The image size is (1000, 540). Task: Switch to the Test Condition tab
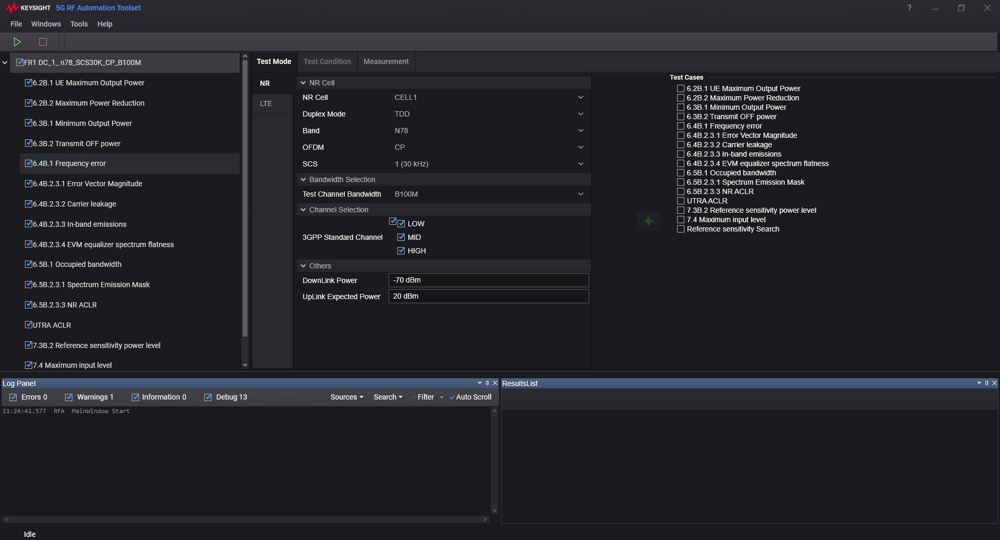pos(327,61)
